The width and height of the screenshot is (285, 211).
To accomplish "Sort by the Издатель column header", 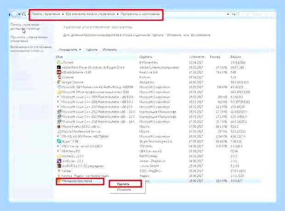I will 146,57.
